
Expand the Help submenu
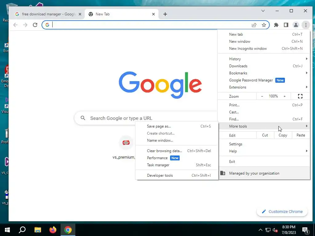[x=264, y=151]
